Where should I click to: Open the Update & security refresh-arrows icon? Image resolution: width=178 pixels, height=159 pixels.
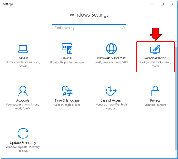23,134
